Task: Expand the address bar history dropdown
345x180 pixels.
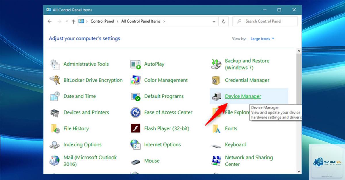Action: pos(214,21)
